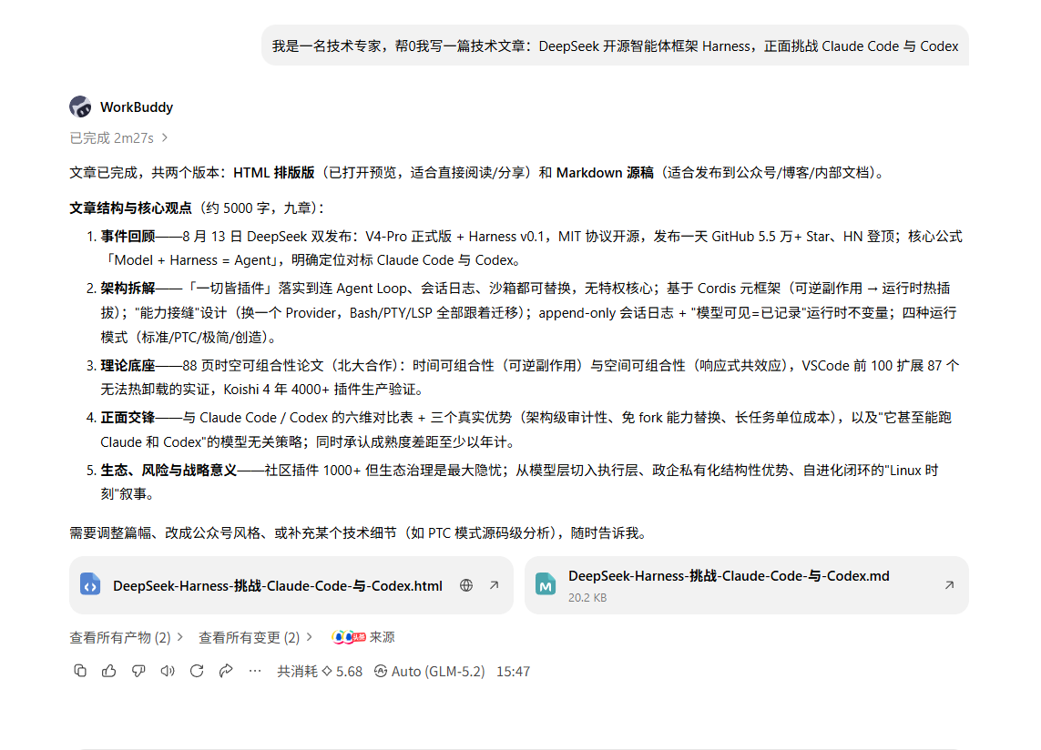Open the HTML file with arrow icon
This screenshot has width=1041, height=750.
point(494,585)
